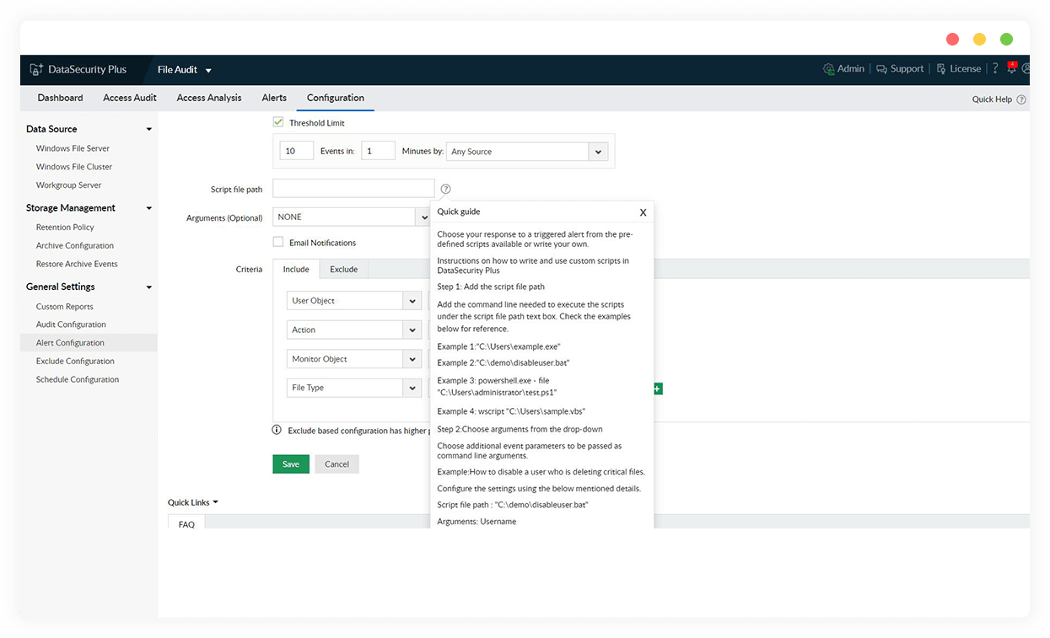The height and width of the screenshot is (638, 1050).
Task: Open the File Type criteria dropdown
Action: click(x=354, y=388)
